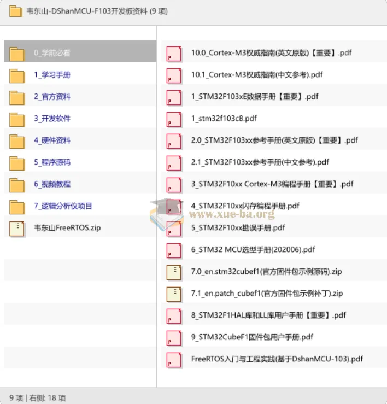Click zip icon of 7.1_en.patch_cubef1
The image size is (387, 404).
174,294
